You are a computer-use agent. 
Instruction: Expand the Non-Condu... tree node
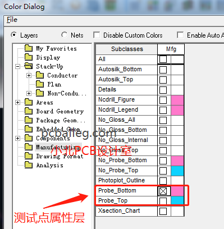pos(29,93)
